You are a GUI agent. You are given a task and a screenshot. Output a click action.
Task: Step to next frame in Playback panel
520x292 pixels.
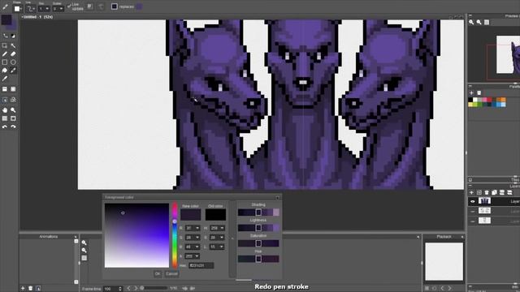(449, 289)
